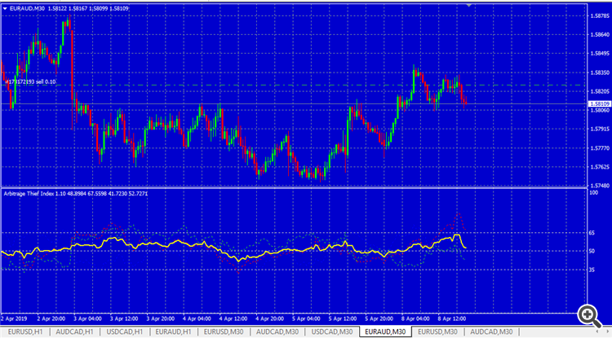The image size is (612, 338).
Task: Click the 3 Apr 04:00 time label
Action: [x=88, y=318]
